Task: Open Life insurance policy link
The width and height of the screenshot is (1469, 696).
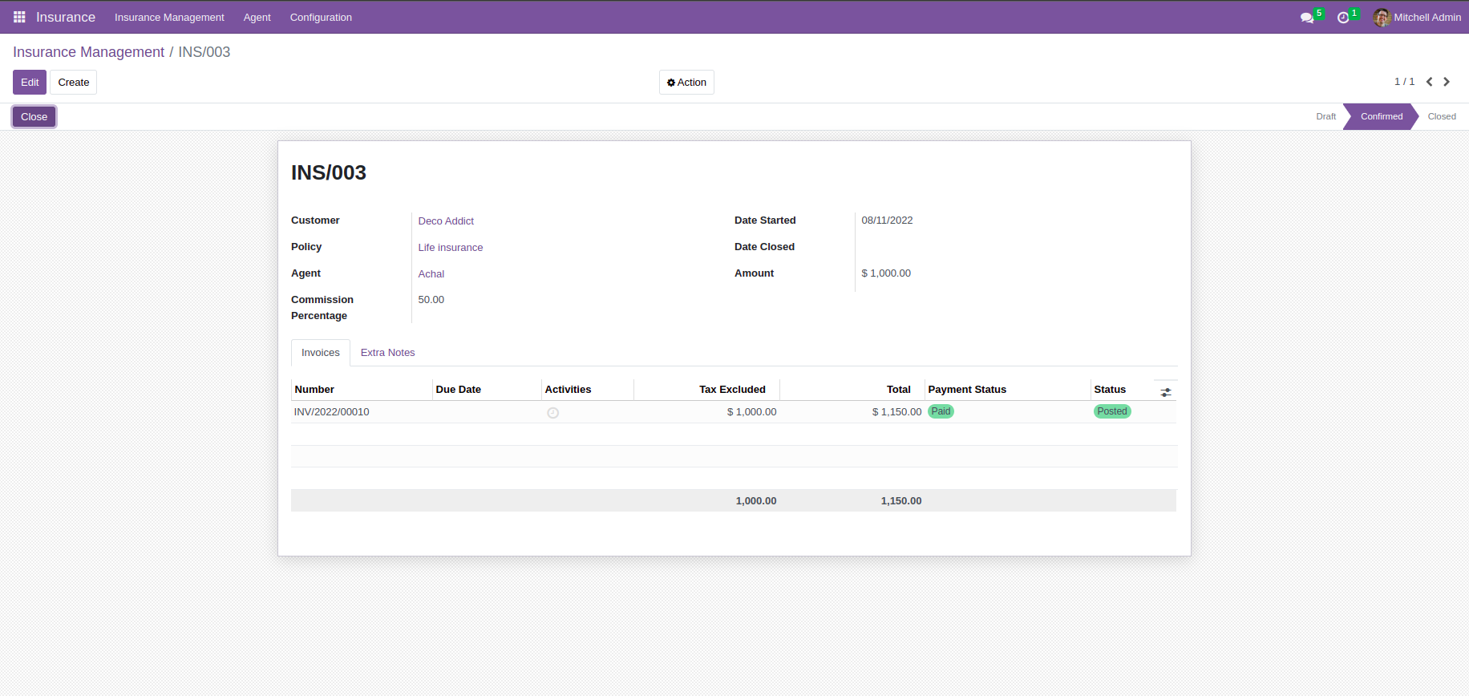Action: coord(451,248)
